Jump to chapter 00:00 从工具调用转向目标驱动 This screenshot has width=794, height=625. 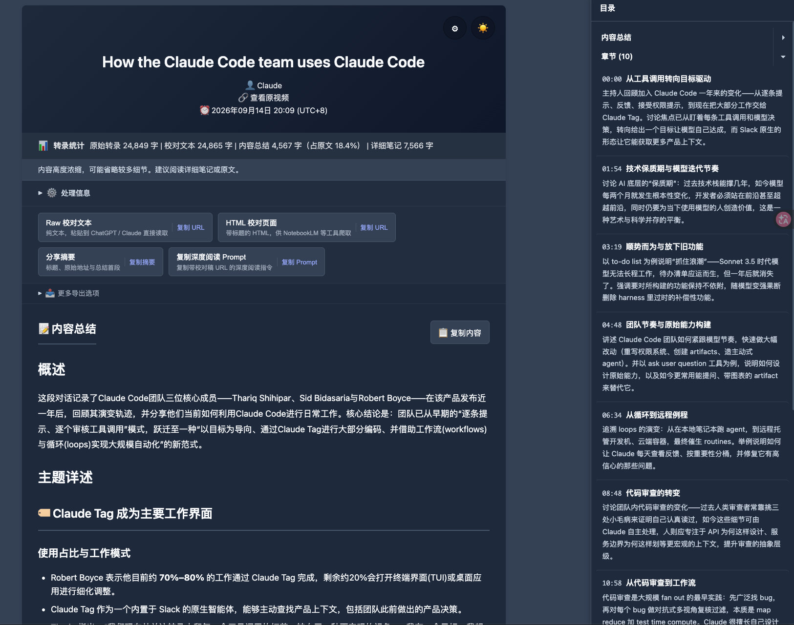(x=656, y=79)
